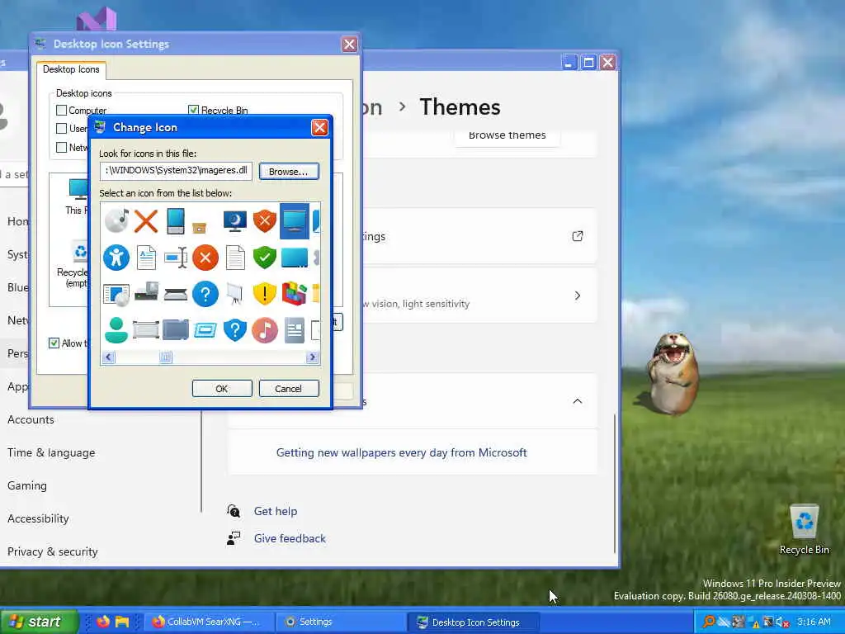Select the small brown box icon
The image size is (845, 634).
coord(200,228)
